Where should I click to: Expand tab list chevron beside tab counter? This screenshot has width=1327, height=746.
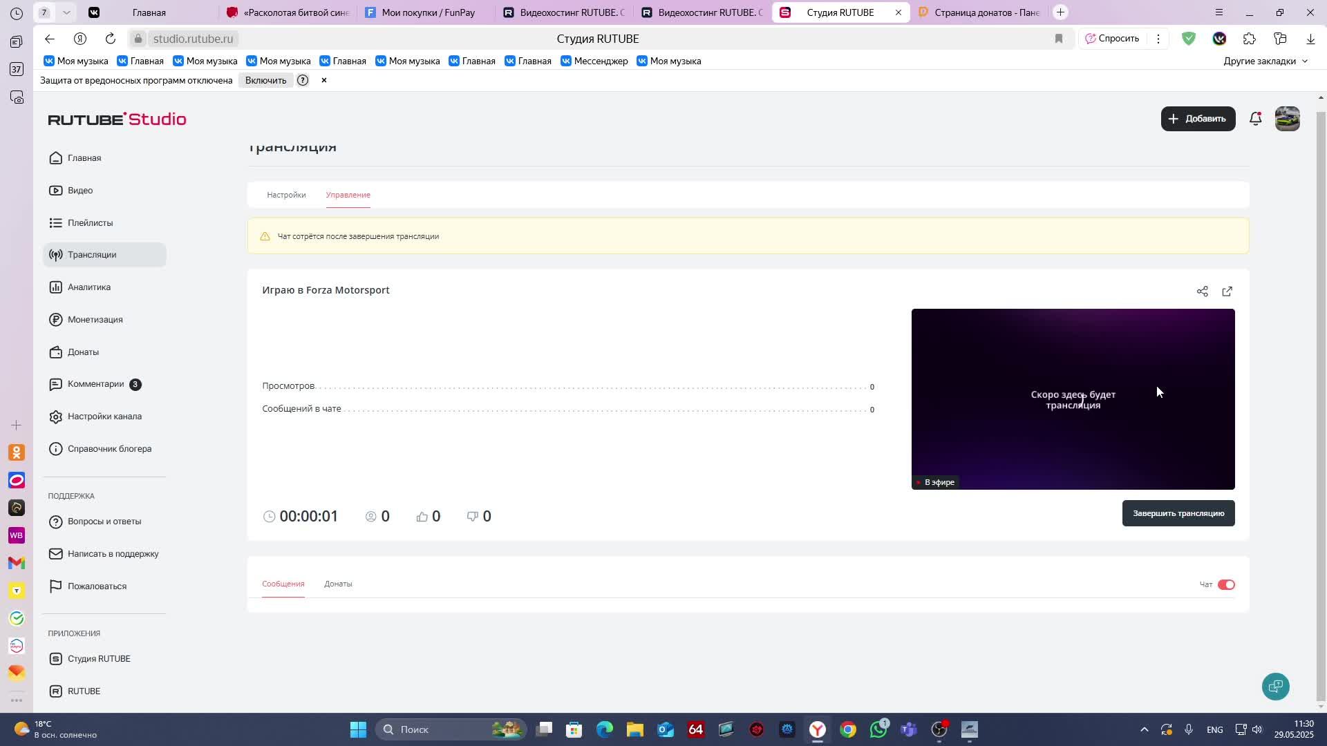pos(66,12)
